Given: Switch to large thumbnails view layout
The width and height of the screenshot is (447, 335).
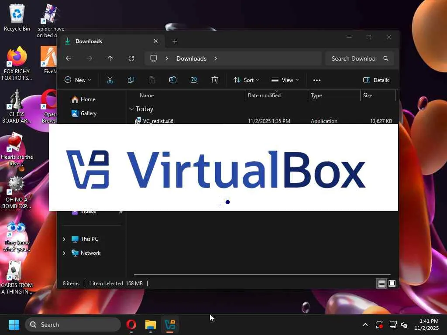Looking at the screenshot, I should coord(392,284).
